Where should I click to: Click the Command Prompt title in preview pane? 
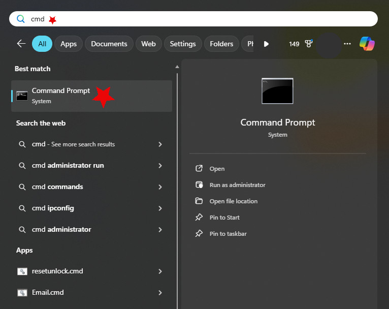tap(278, 122)
